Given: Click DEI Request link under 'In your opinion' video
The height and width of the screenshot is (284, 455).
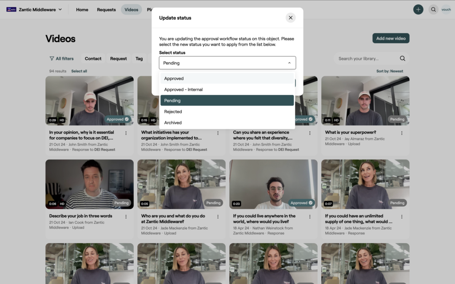Looking at the screenshot, I should tap(104, 150).
